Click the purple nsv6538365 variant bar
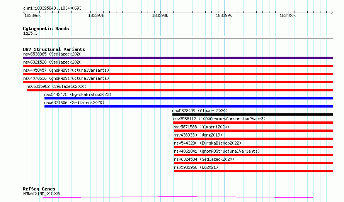Image resolution: width=344 pixels, height=202 pixels. pos(178,58)
